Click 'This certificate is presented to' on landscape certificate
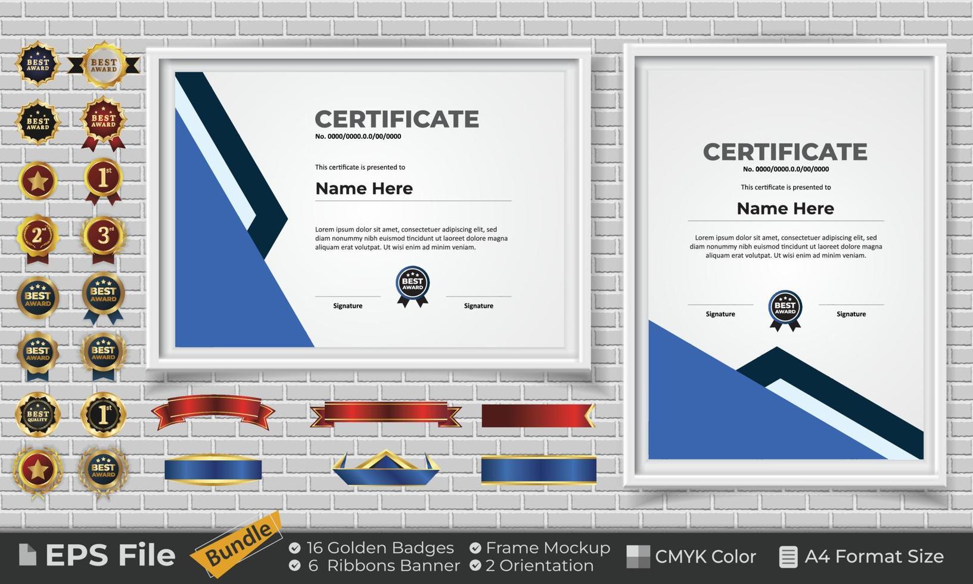The image size is (973, 584). tap(360, 167)
